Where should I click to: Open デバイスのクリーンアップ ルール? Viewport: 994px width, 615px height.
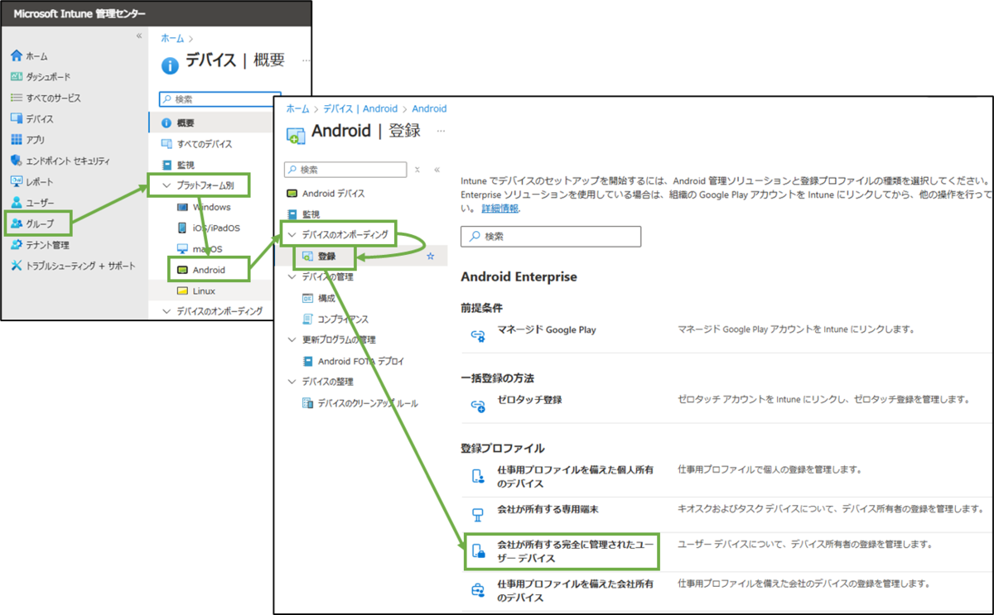pos(359,403)
